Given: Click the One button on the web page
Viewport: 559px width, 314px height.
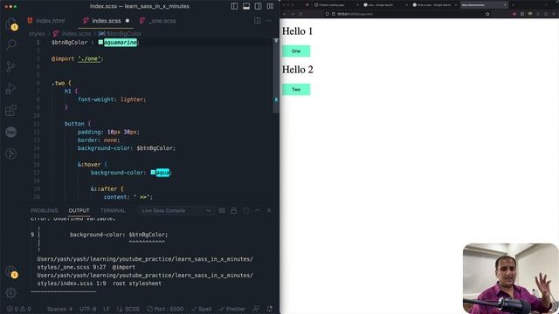Looking at the screenshot, I should 296,51.
